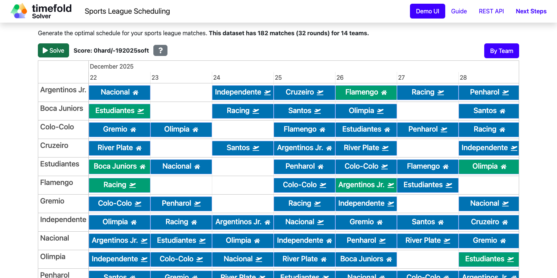This screenshot has height=278, width=557.
Task: Click away icon on Olimpia's Estudiantes match
Action: (x=511, y=259)
